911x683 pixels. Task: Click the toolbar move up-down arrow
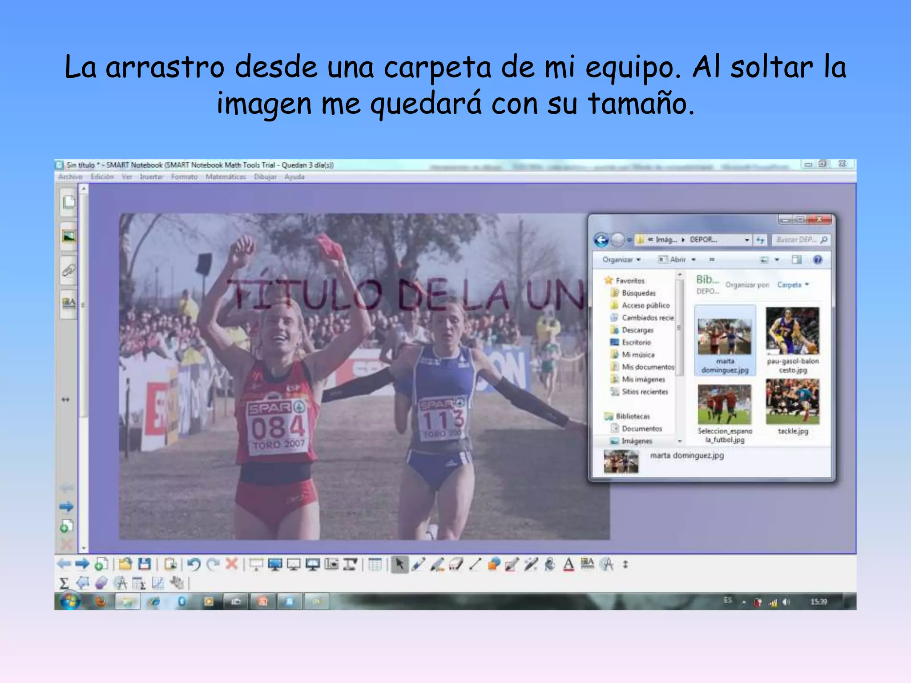[x=625, y=565]
